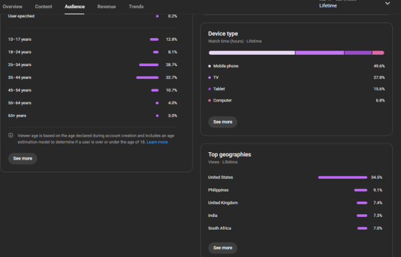Expand the Lifetime date range dropdown
The image size is (401, 257).
pyautogui.click(x=388, y=3)
